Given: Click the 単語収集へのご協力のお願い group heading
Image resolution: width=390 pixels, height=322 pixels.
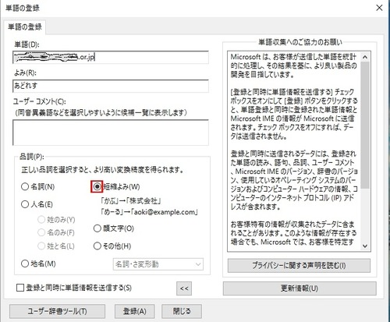Looking at the screenshot, I should (300, 42).
